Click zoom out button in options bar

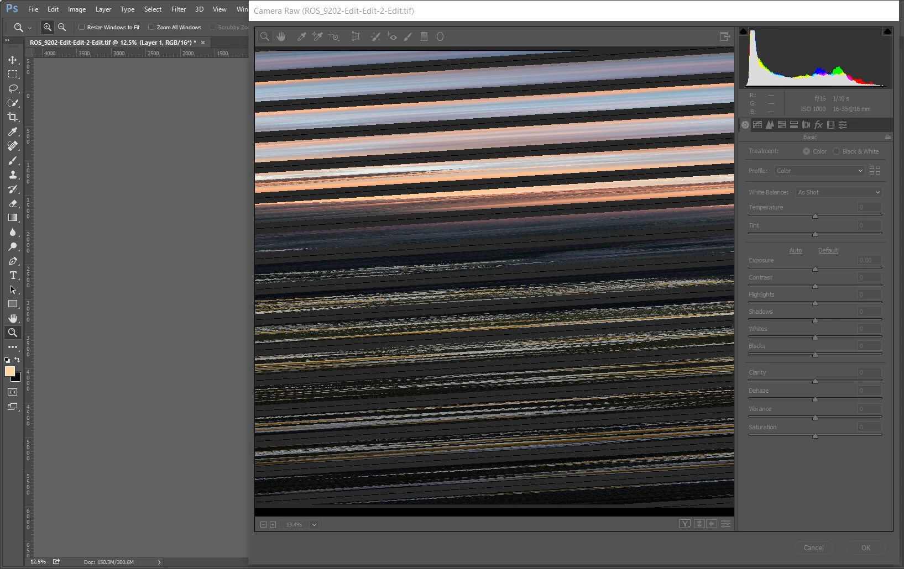pos(62,27)
